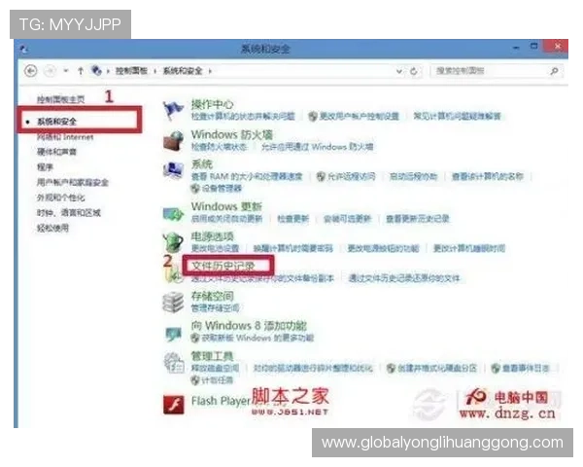The width and height of the screenshot is (583, 467).
Task: Click 启用或关闭自动更新 link
Action: (x=226, y=219)
